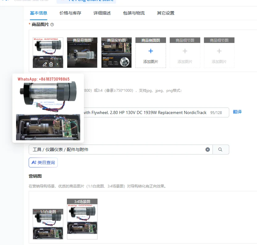Click plus icon in last 商品细节图 slot

point(219,51)
